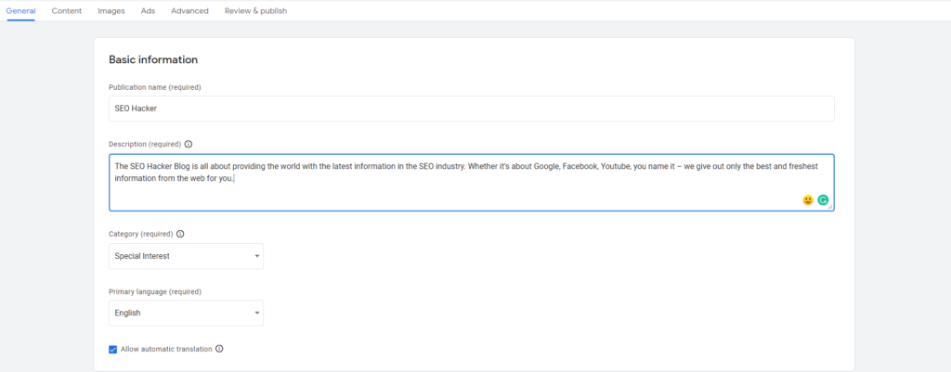Select the Ads tab
Image resolution: width=951 pixels, height=372 pixels.
(x=149, y=11)
